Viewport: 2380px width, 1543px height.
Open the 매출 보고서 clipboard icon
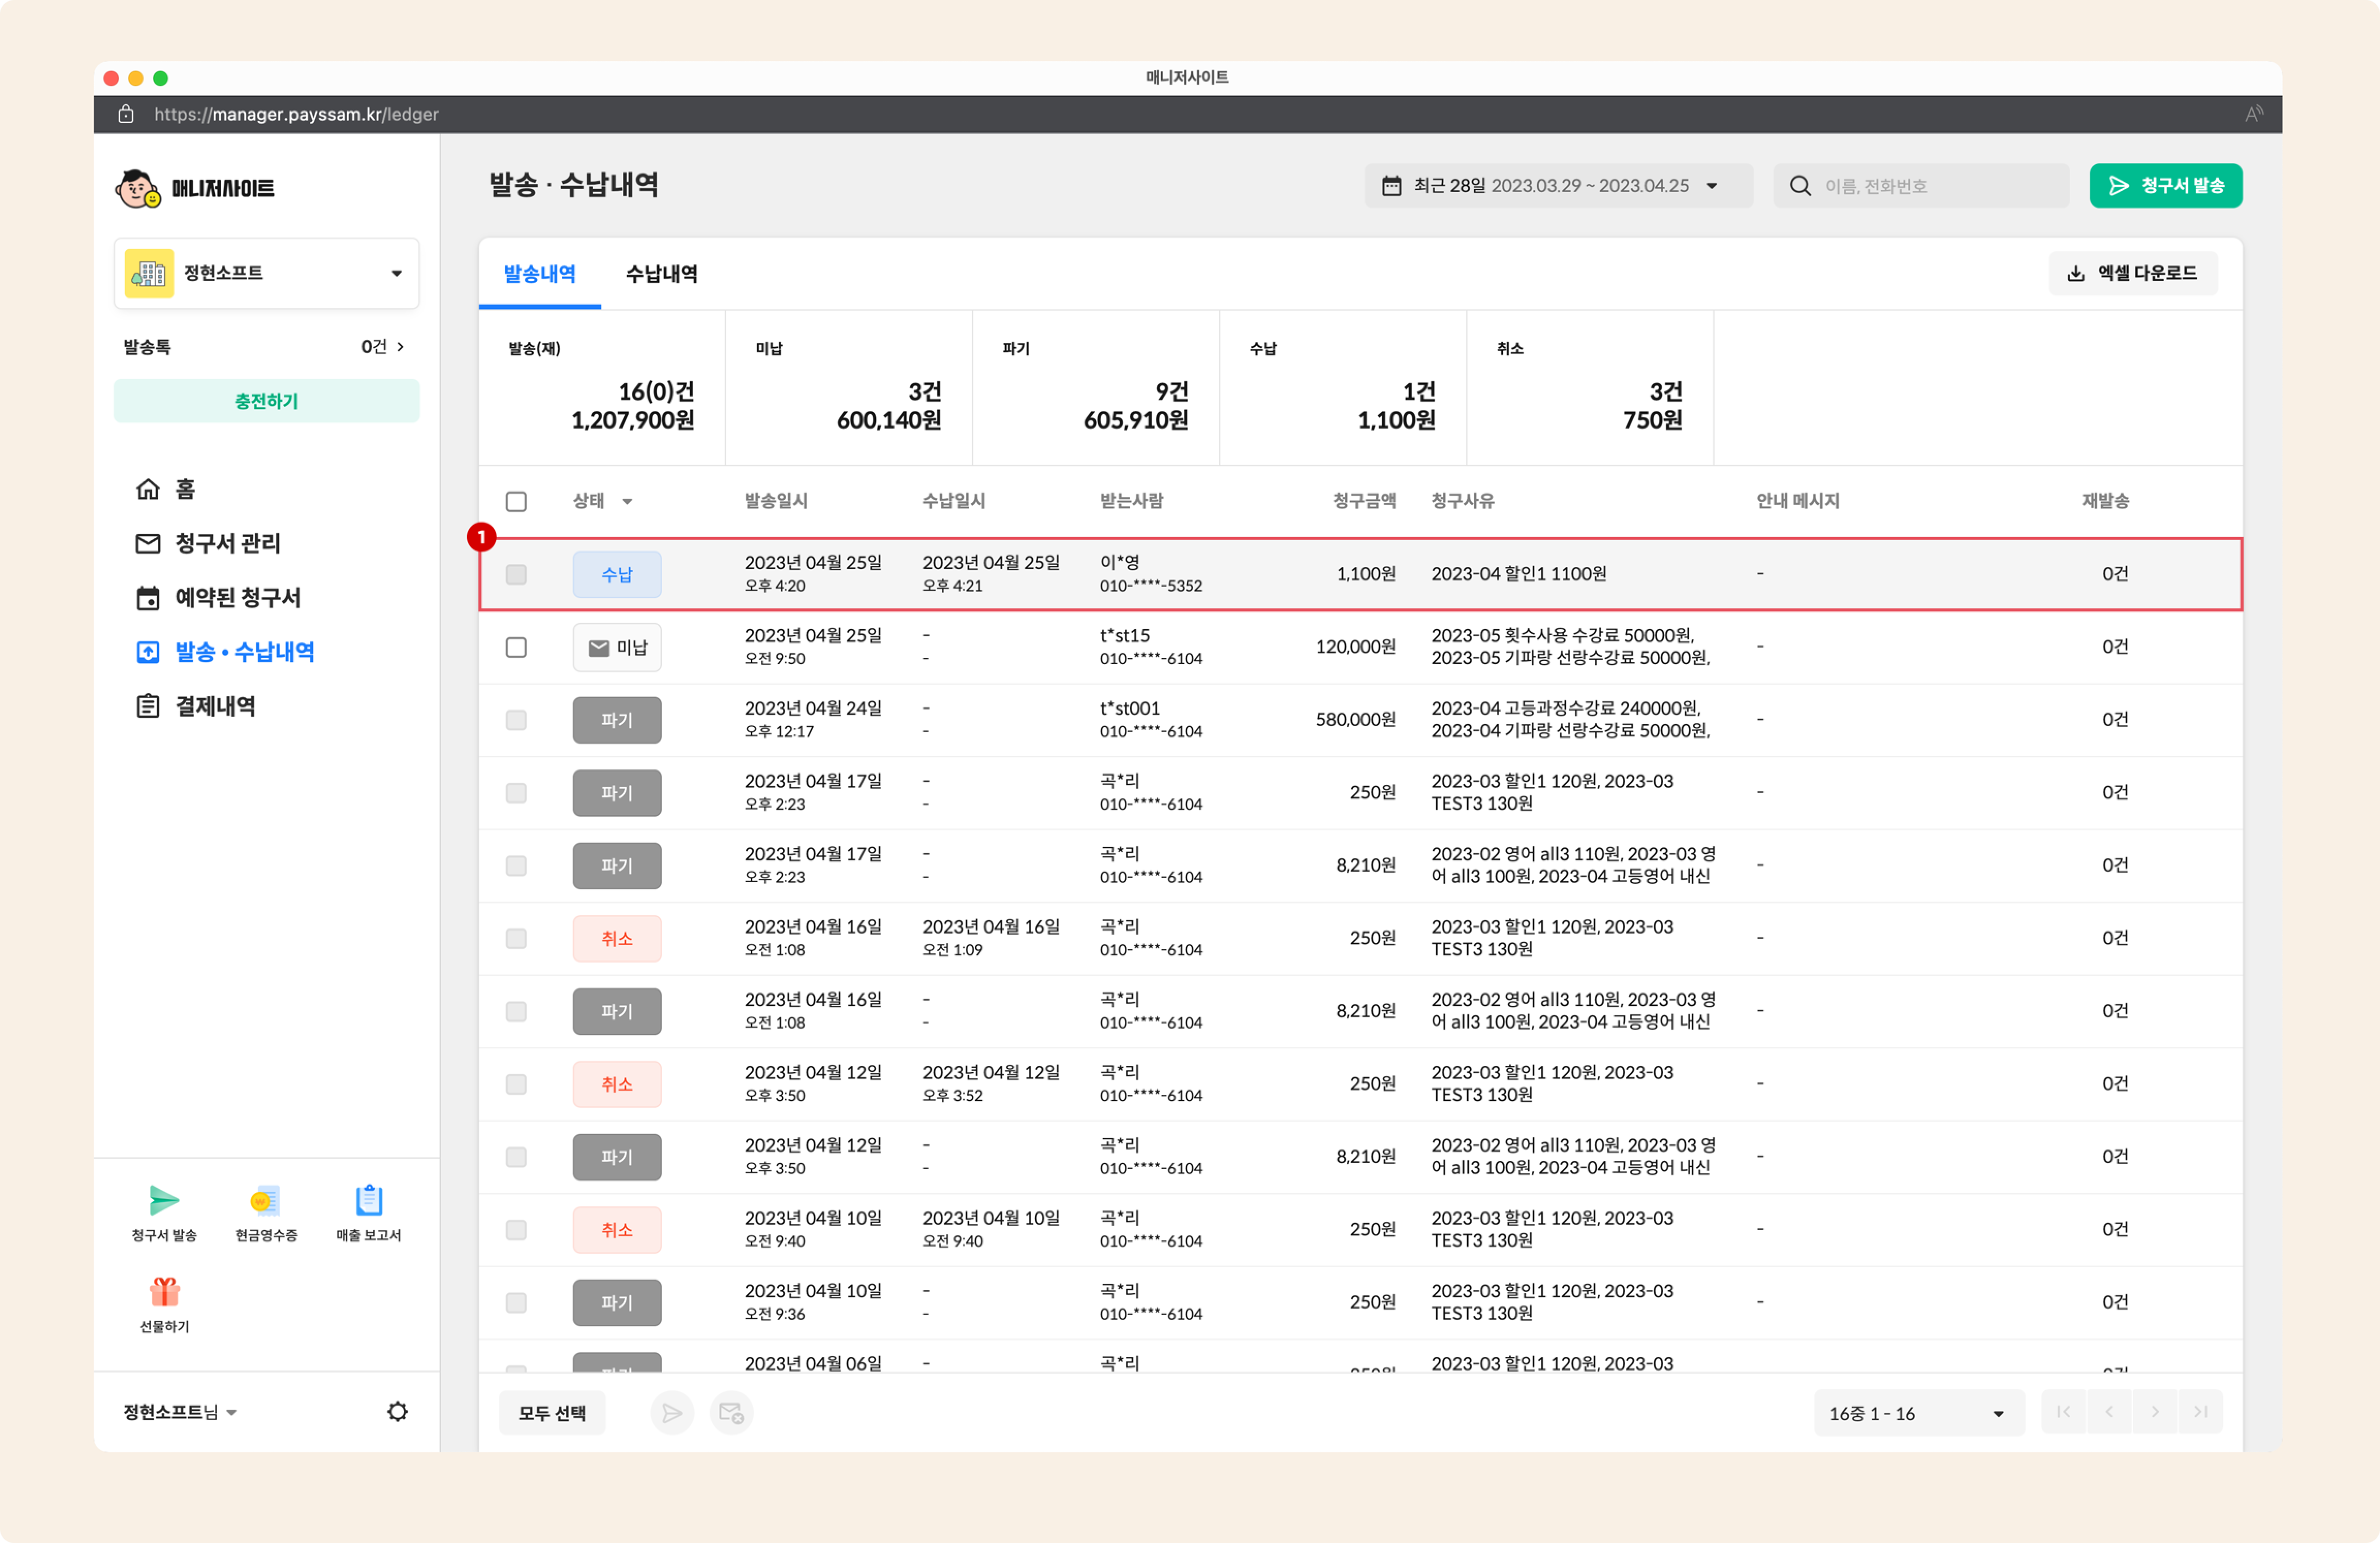click(368, 1200)
